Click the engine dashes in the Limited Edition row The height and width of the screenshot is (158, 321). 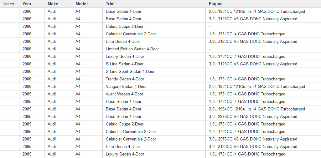[210, 49]
